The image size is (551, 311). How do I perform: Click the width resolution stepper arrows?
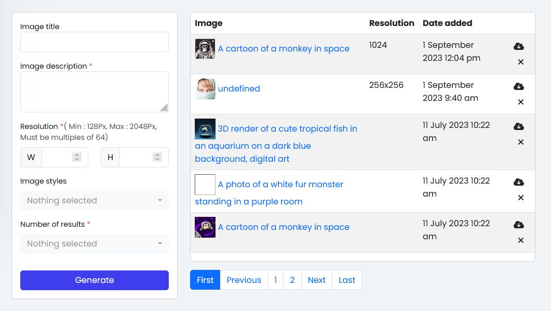(x=77, y=157)
